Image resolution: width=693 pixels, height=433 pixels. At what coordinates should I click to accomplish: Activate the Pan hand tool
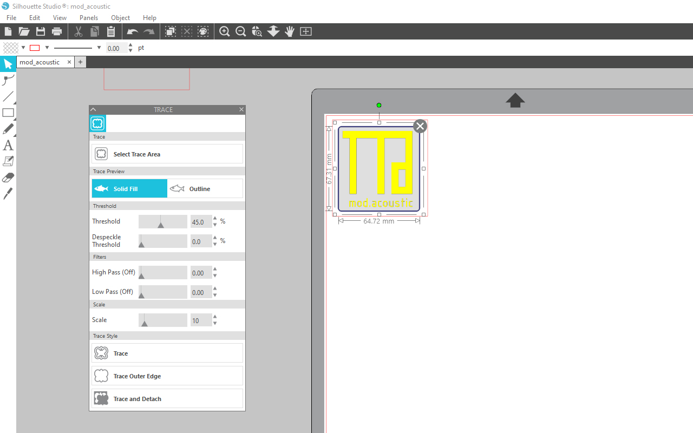tap(290, 31)
